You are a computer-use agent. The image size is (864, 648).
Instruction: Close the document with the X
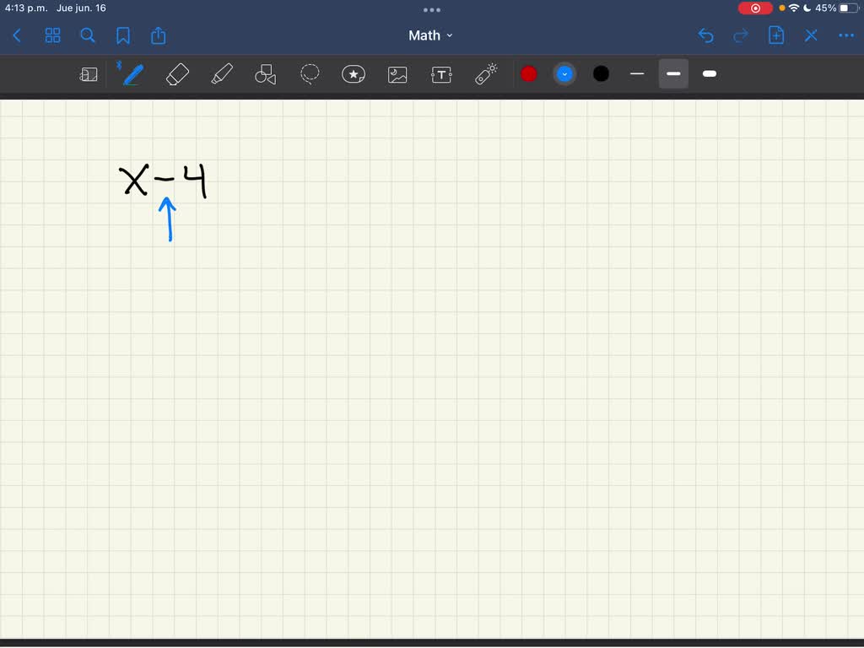(x=811, y=35)
